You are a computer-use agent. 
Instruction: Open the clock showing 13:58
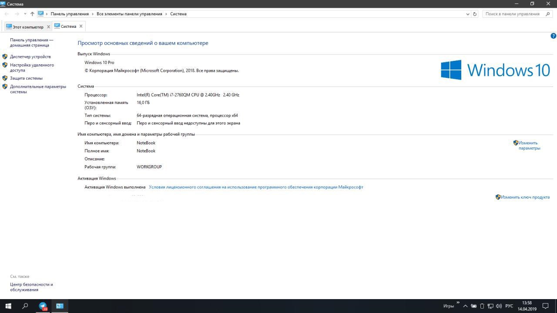click(527, 306)
